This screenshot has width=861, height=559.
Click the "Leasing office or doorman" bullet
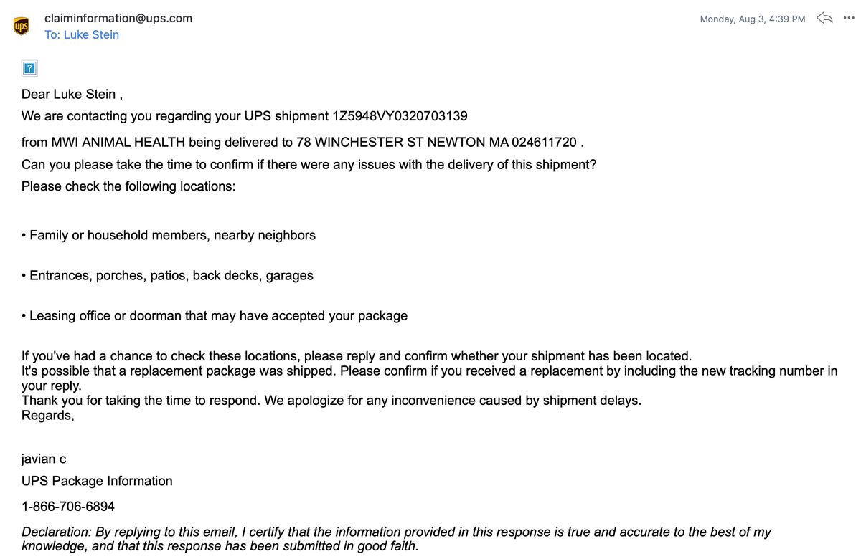point(218,315)
